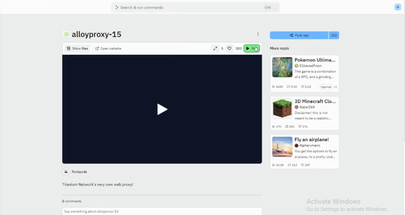Click the +1 extra tags indicator
Screen dimensions: 405x215
pos(335,87)
